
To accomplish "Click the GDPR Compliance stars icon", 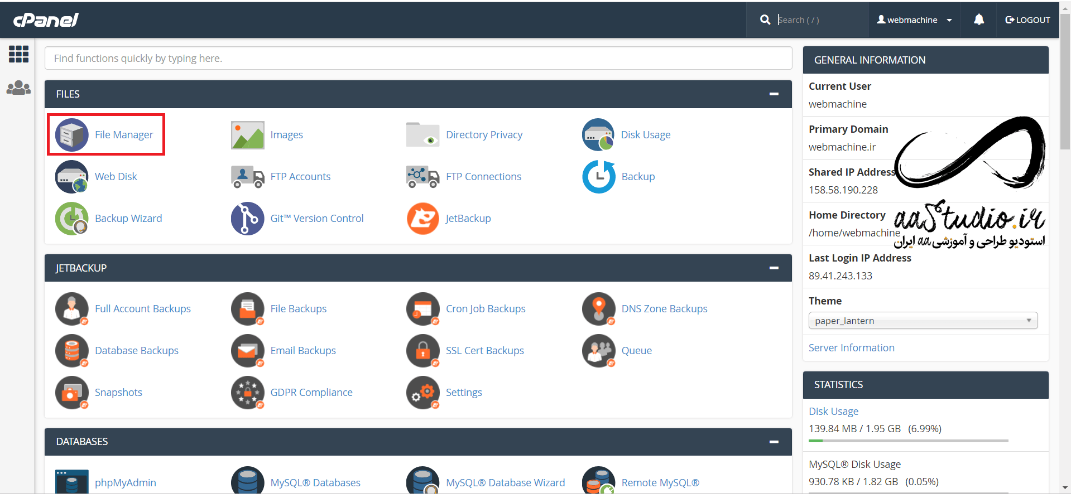I will point(247,393).
